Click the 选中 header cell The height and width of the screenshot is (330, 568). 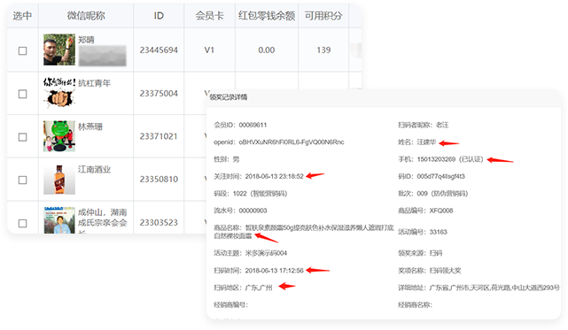click(22, 16)
